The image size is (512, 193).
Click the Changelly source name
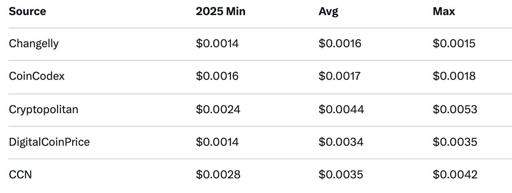pyautogui.click(x=33, y=44)
